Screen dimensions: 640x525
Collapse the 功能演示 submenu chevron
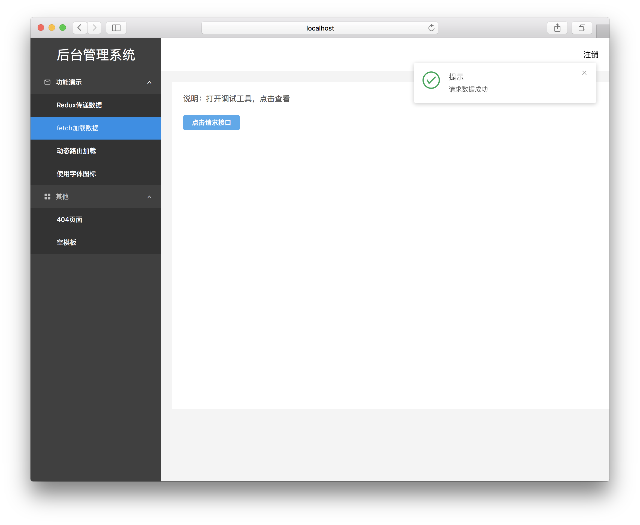pos(149,83)
